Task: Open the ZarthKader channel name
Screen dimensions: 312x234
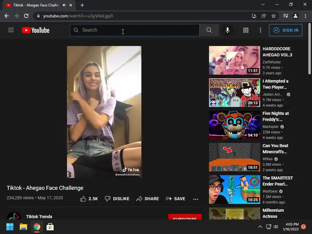Action: click(x=271, y=62)
